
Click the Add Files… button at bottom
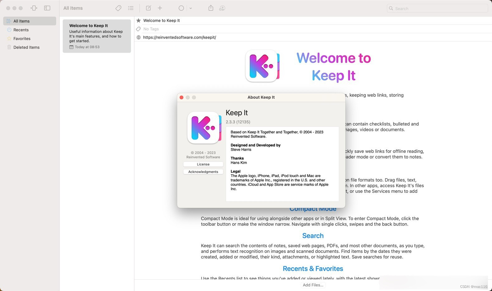313,285
